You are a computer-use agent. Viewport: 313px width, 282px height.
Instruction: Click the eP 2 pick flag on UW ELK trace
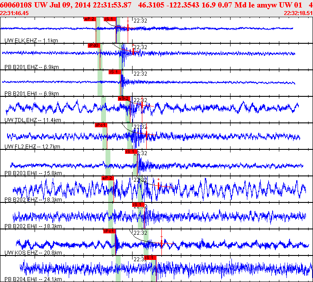tap(90, 19)
